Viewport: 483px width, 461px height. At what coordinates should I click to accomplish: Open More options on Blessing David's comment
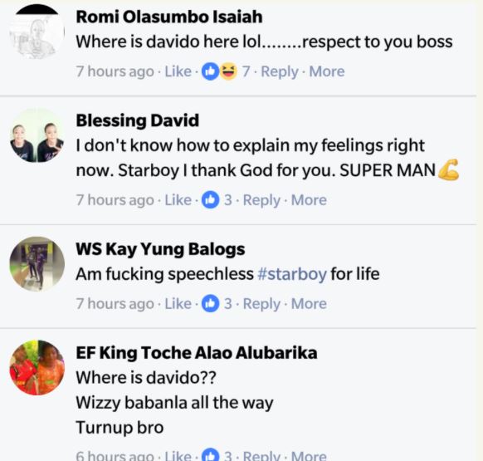[309, 200]
